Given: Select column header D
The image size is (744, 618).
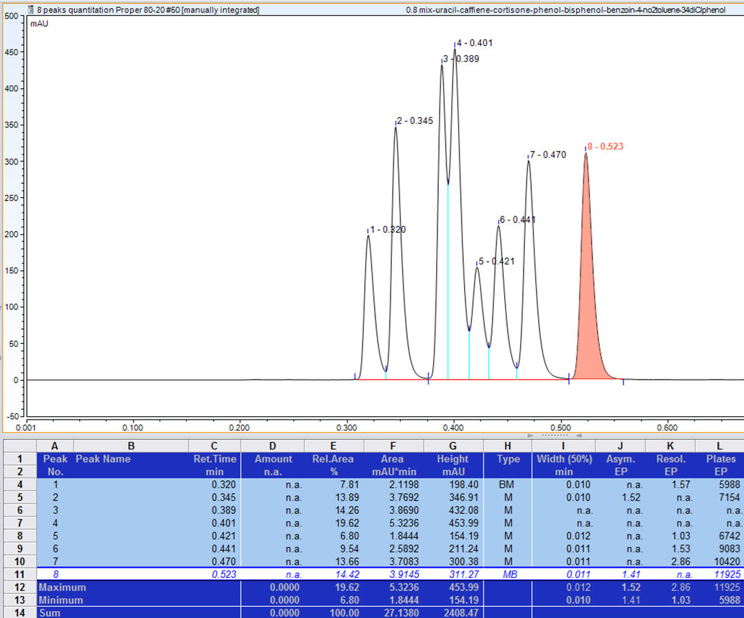Looking at the screenshot, I should (x=272, y=446).
